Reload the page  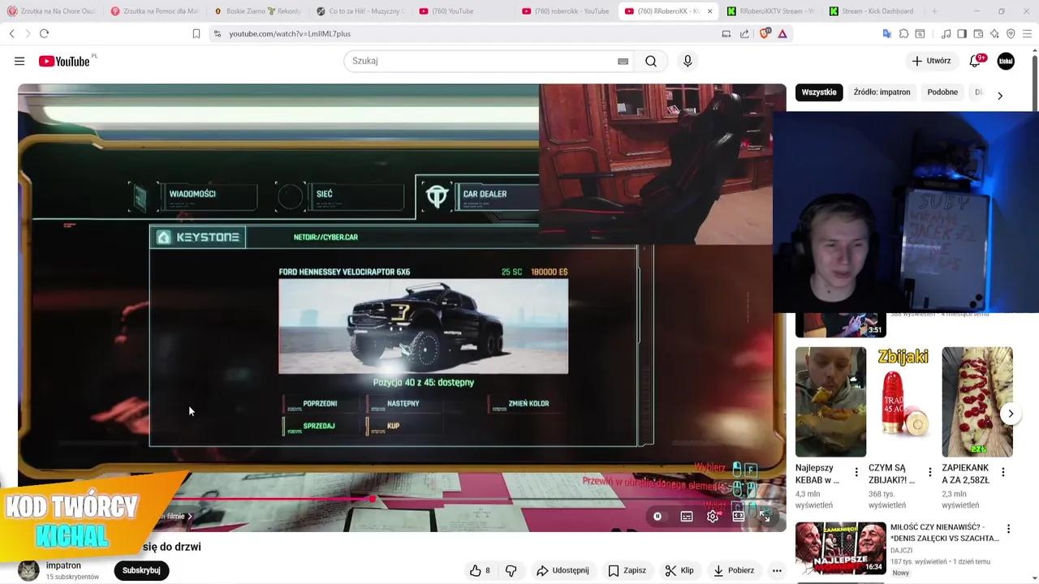[x=44, y=33]
